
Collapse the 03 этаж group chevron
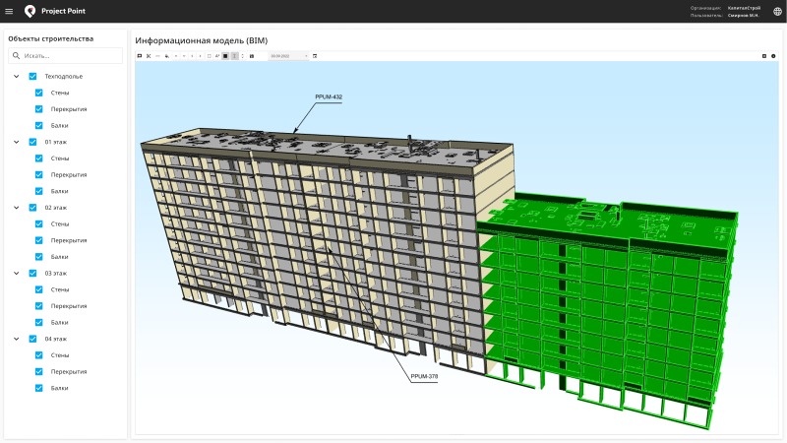(17, 274)
